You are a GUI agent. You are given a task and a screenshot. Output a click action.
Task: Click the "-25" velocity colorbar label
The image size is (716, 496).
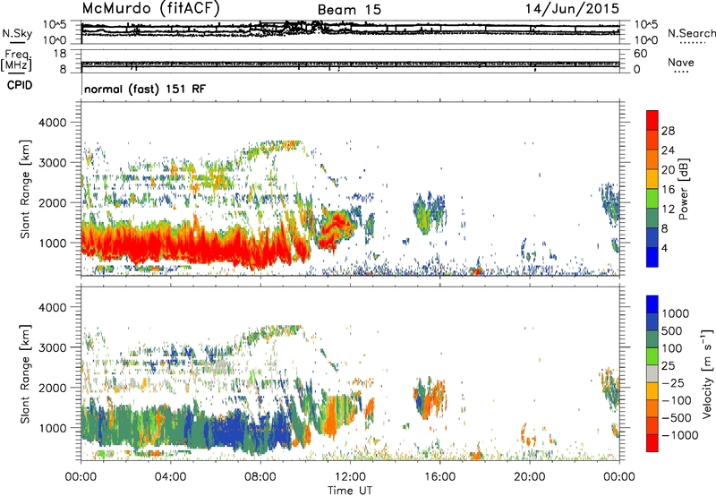[x=673, y=383]
